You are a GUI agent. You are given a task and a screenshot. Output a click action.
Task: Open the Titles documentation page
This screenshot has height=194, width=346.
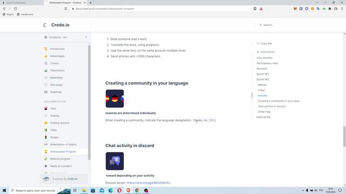click(54, 130)
